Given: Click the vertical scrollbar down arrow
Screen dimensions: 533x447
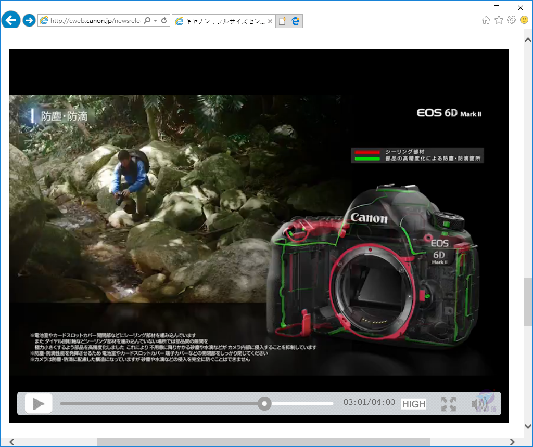Looking at the screenshot, I should coord(528,427).
